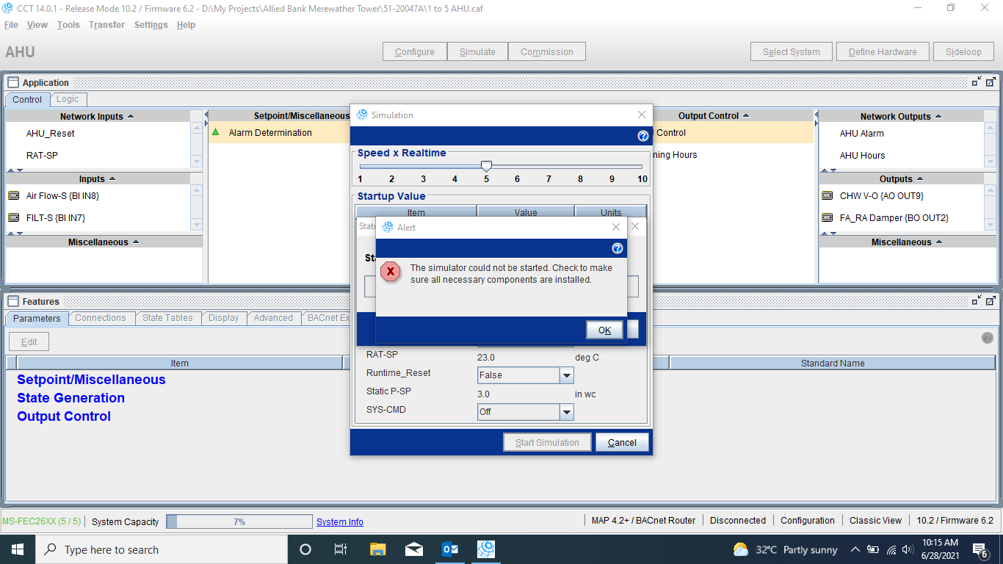Maximize the Application panel with expand icon

991,82
